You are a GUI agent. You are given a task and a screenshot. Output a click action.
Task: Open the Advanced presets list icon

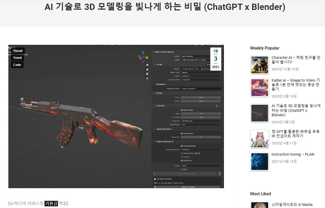click(x=217, y=106)
